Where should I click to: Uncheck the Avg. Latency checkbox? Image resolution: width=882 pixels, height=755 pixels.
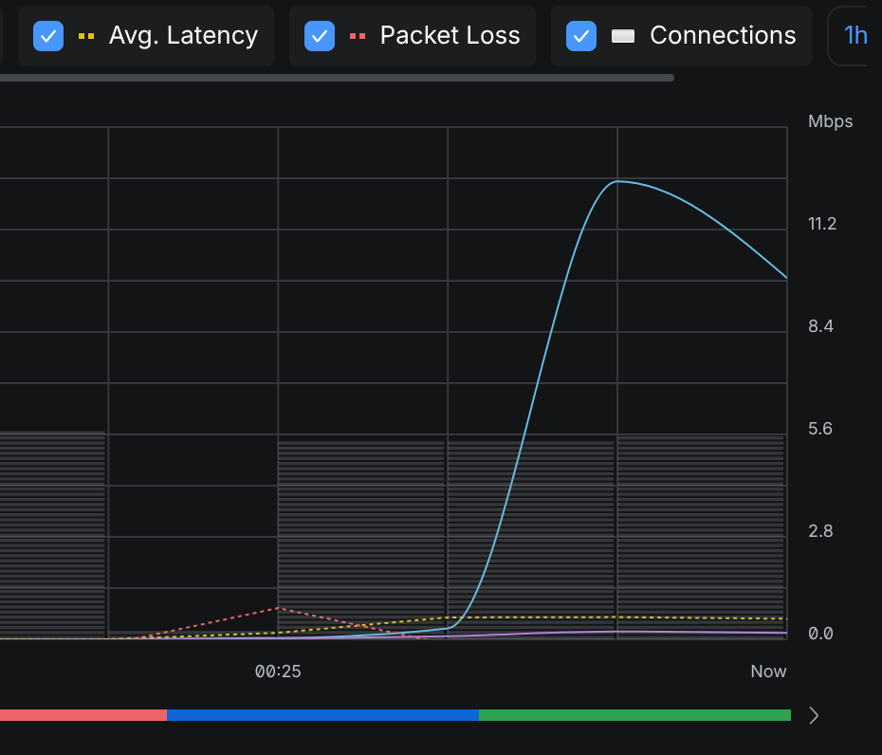(48, 36)
